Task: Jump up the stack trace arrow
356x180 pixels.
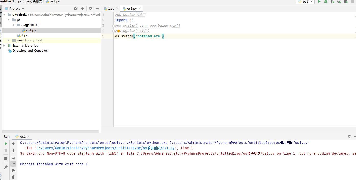Action: tap(13, 144)
